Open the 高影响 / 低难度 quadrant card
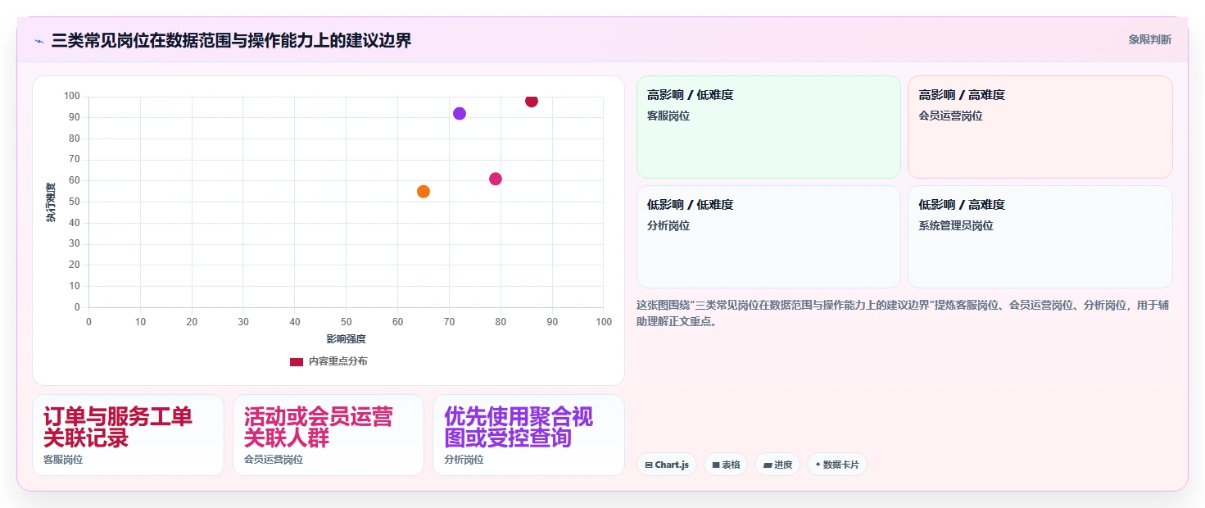Screen dimensions: 1205x508 click(768, 127)
